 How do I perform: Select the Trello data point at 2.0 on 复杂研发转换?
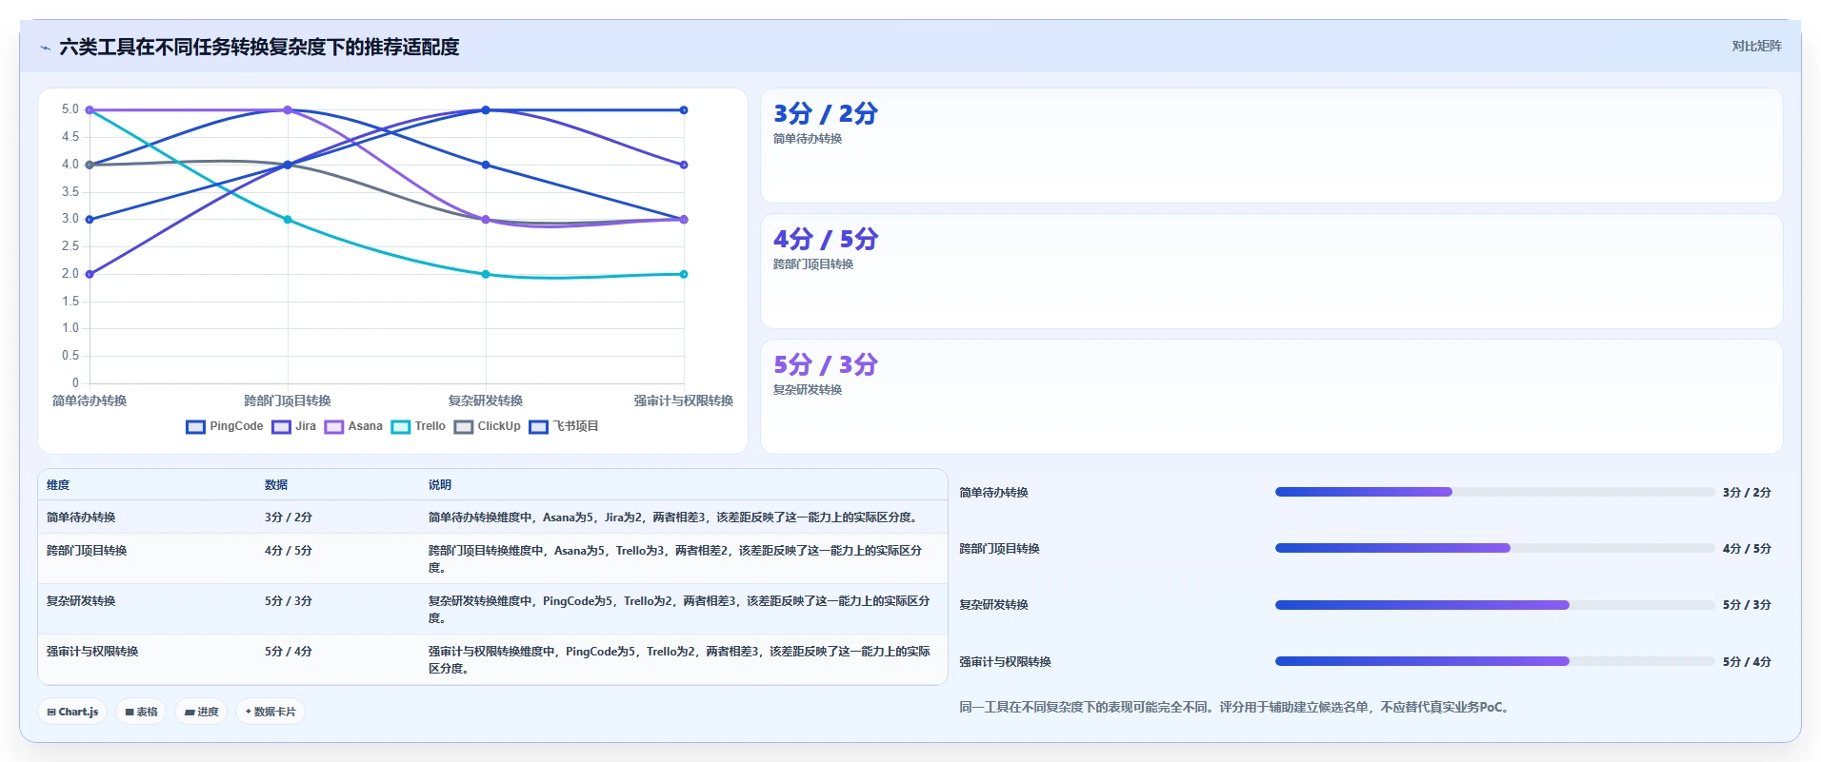pyautogui.click(x=486, y=274)
